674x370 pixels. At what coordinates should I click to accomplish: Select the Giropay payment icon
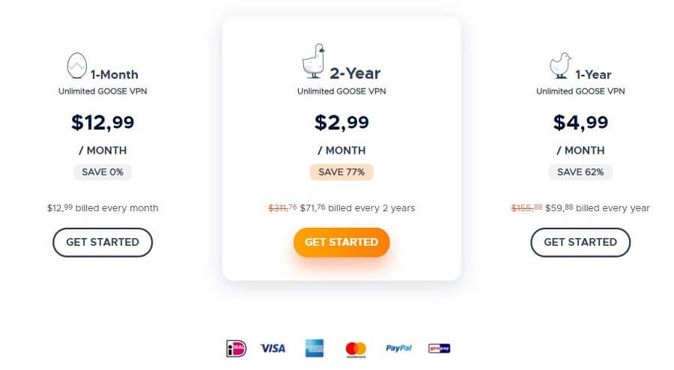coord(439,348)
